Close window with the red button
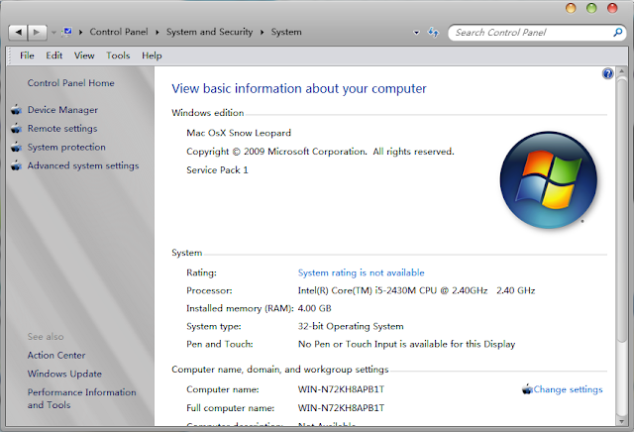The height and width of the screenshot is (432, 634). tap(612, 8)
